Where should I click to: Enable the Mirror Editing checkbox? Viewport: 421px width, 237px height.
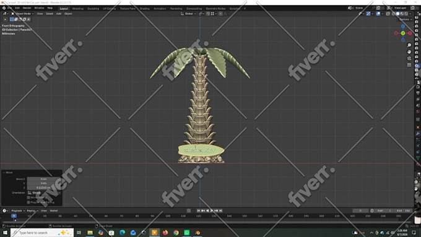[x=28, y=197]
